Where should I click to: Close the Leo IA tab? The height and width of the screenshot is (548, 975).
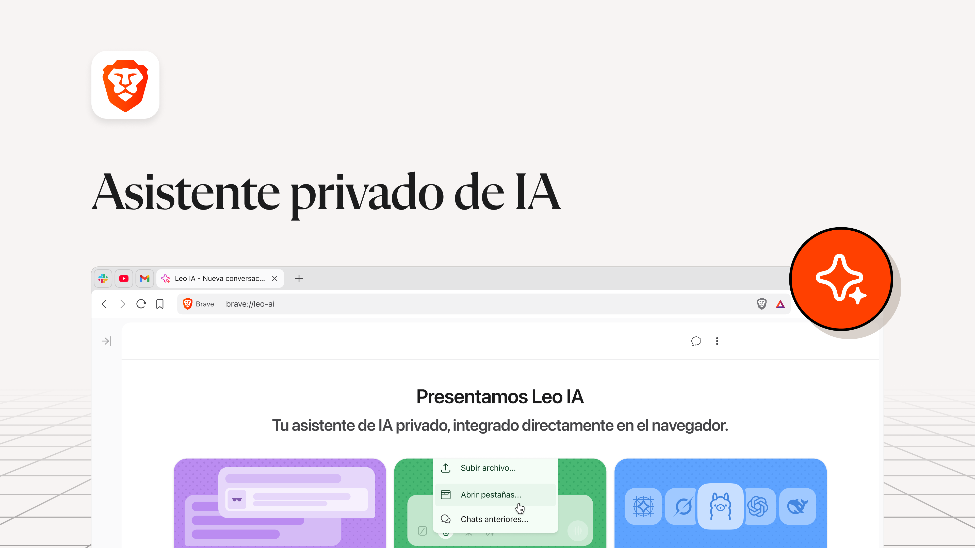coord(275,278)
